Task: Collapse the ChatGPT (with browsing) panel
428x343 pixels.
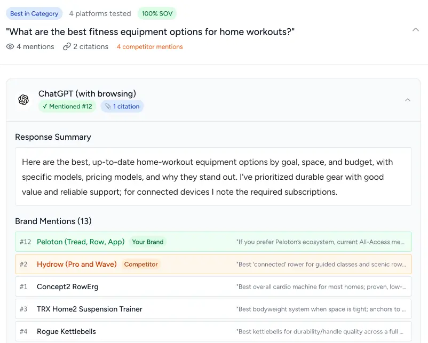Action: (x=407, y=100)
